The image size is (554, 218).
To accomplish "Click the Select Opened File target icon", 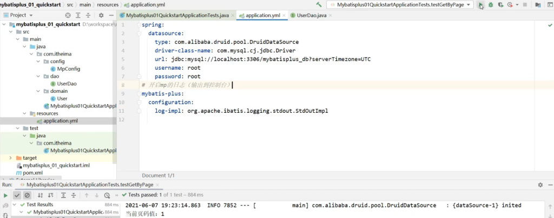I will click(x=69, y=15).
